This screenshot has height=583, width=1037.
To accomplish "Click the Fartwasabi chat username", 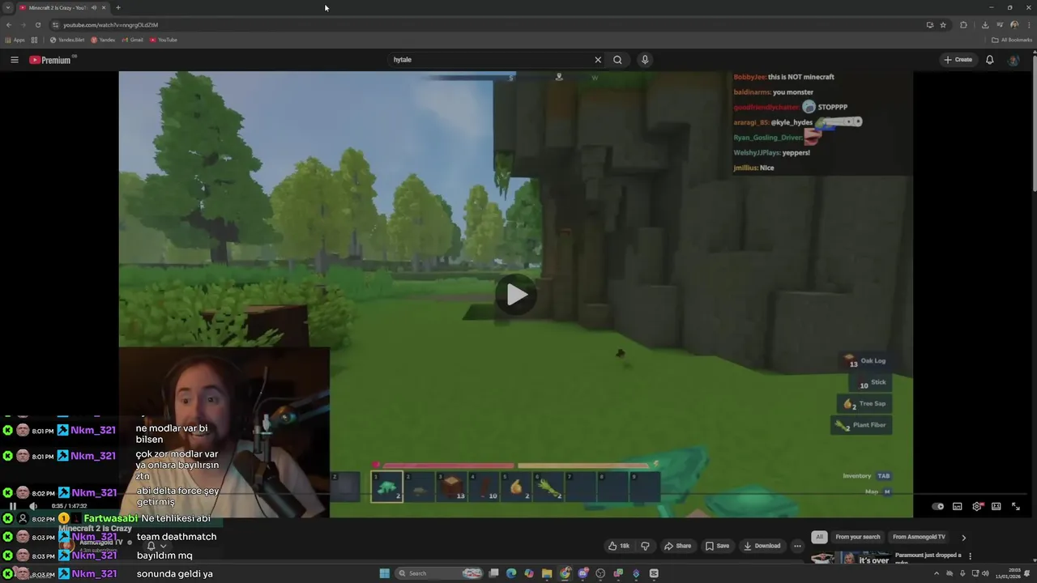I will tap(110, 518).
